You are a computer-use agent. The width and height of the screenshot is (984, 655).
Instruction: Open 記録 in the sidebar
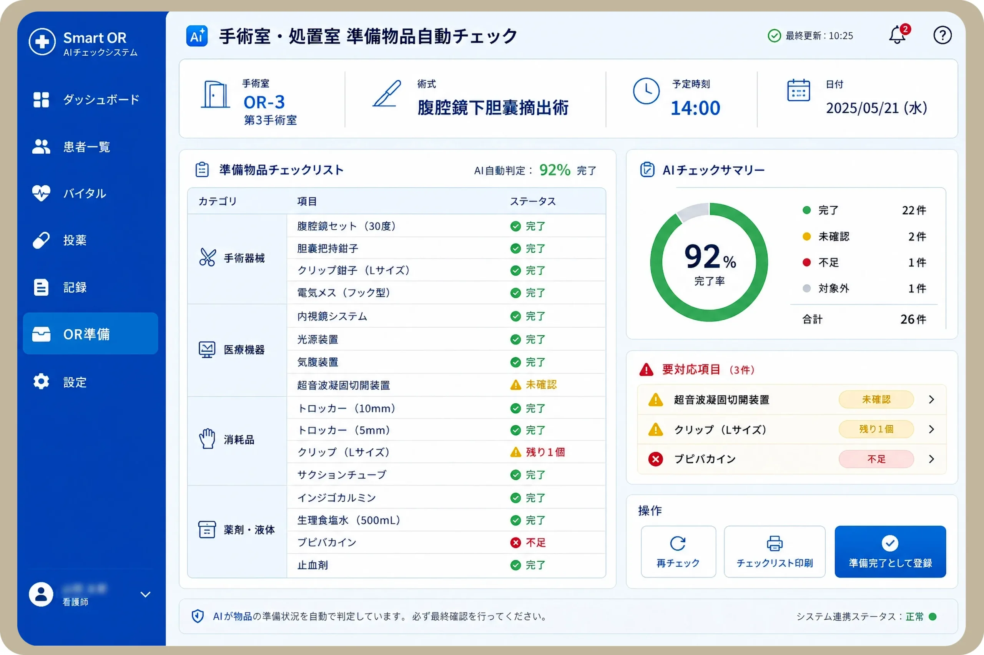point(90,287)
